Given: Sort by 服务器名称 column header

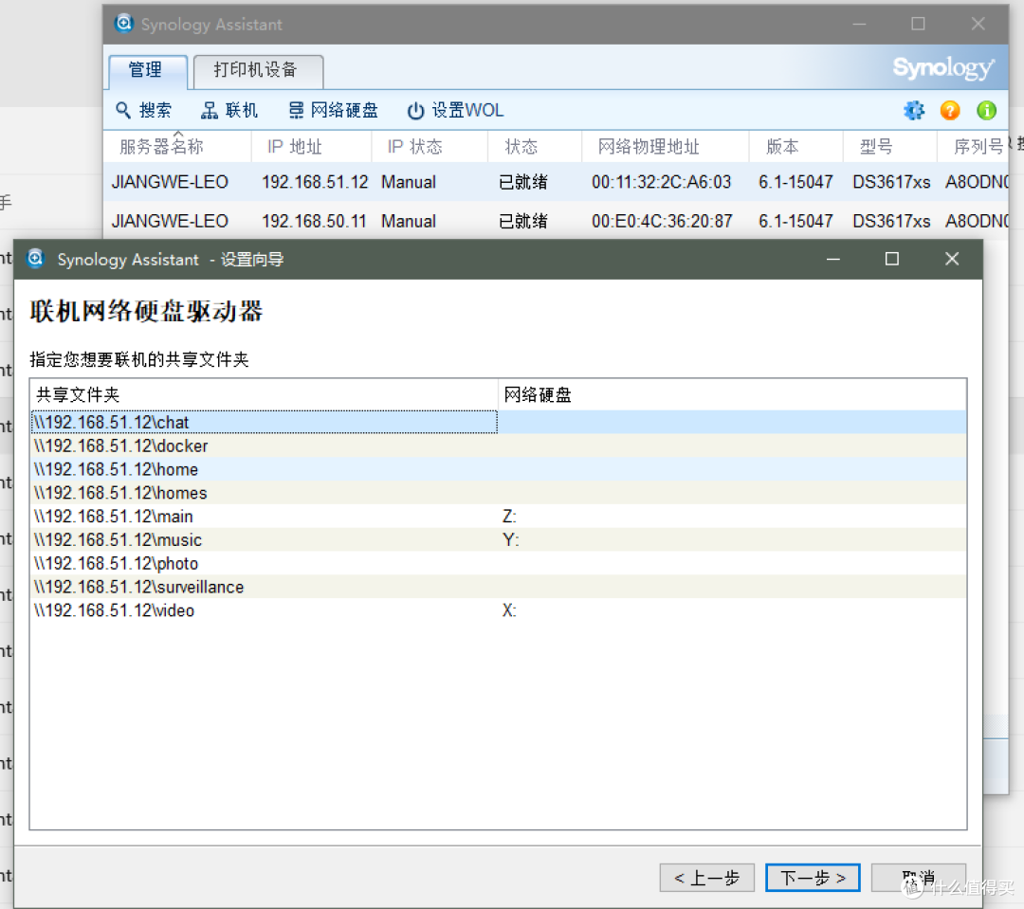Looking at the screenshot, I should click(177, 146).
